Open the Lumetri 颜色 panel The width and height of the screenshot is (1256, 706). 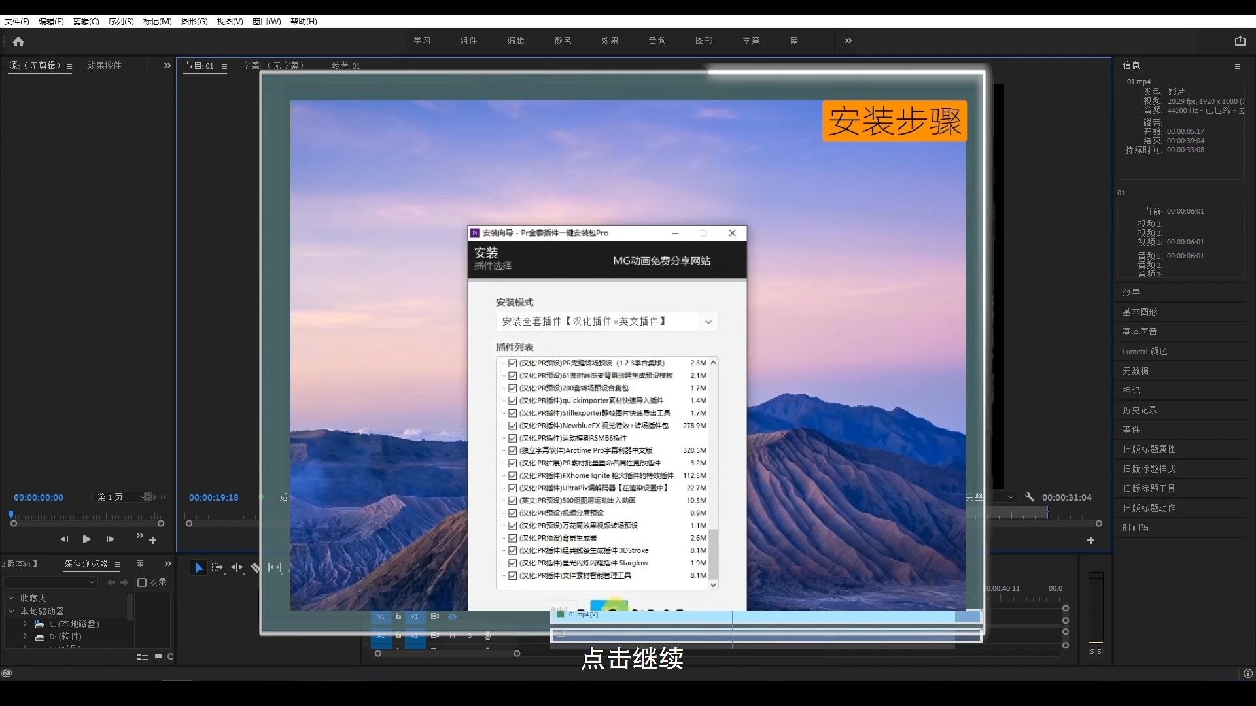point(1145,352)
